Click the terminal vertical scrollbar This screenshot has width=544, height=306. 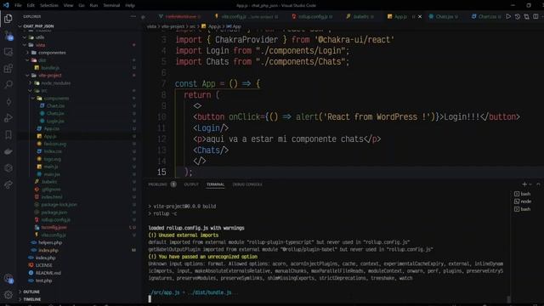508,299
